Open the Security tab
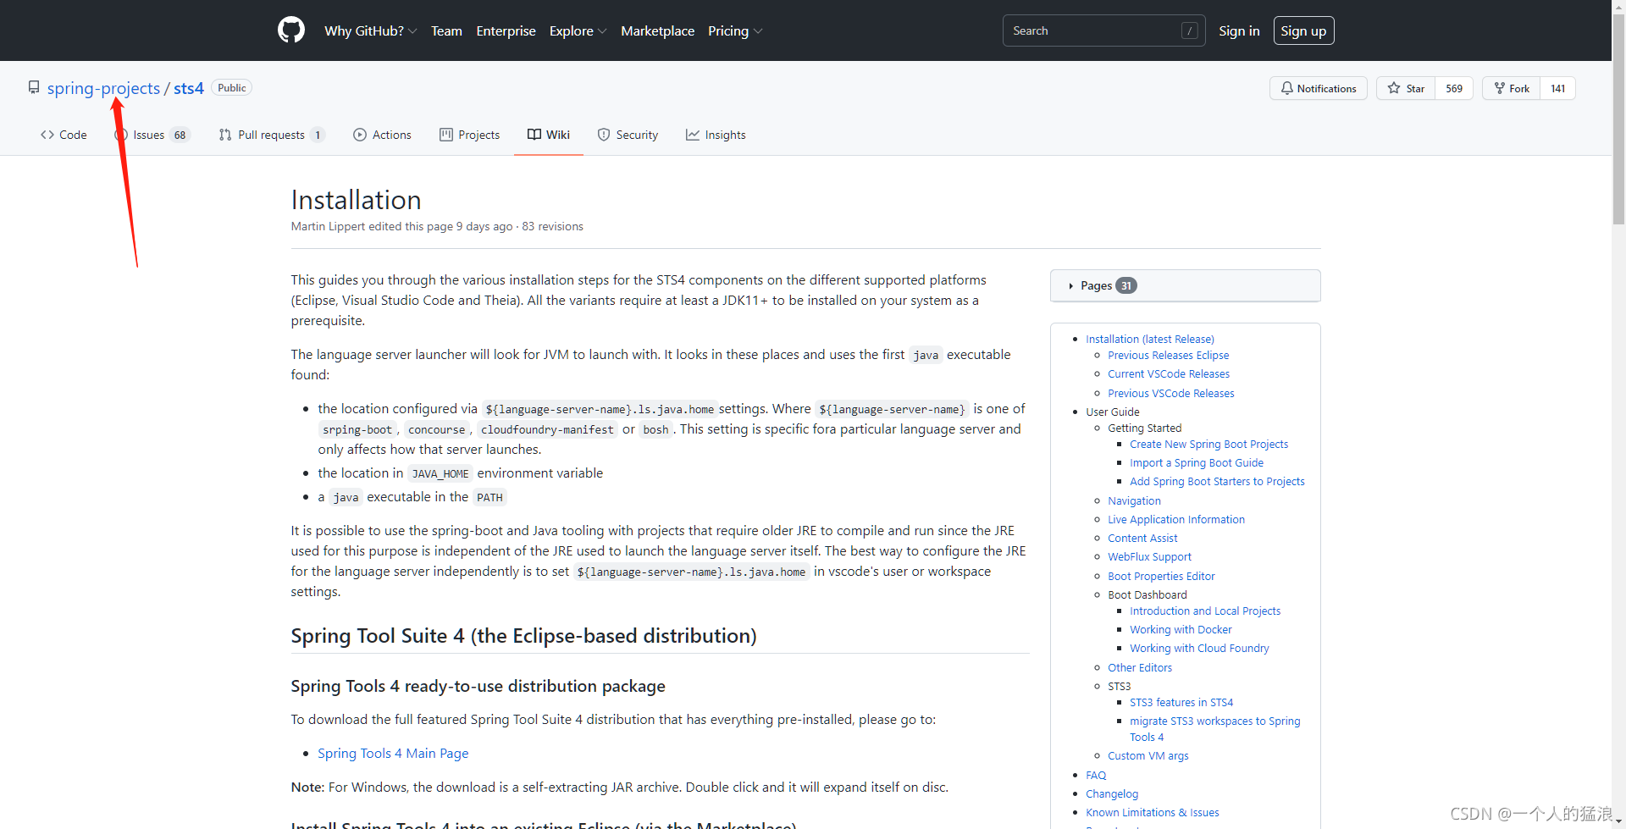This screenshot has width=1626, height=829. coord(628,135)
